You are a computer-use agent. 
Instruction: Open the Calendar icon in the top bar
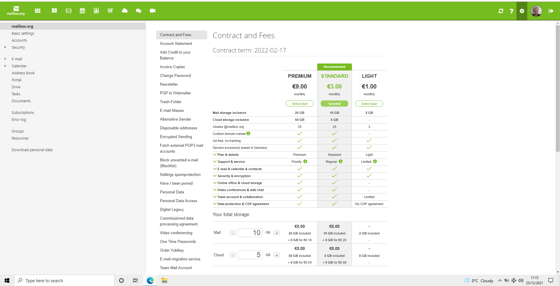click(x=82, y=11)
